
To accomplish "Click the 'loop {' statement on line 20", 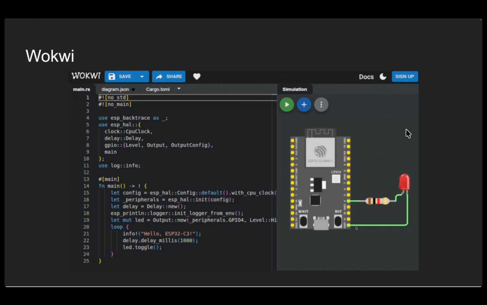I will [120, 227].
